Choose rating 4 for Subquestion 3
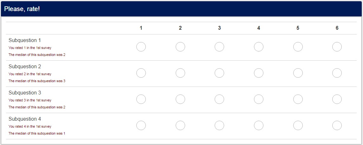Screen dimensions: 363x145 pos(259,99)
